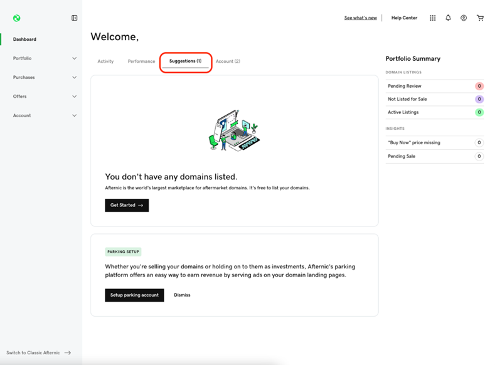Switch to the Activity tab
Image resolution: width=495 pixels, height=365 pixels.
105,61
